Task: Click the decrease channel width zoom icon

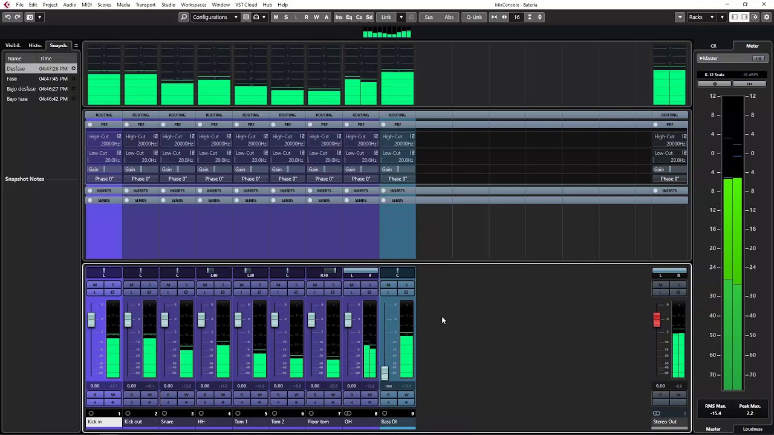Action: pyautogui.click(x=494, y=17)
